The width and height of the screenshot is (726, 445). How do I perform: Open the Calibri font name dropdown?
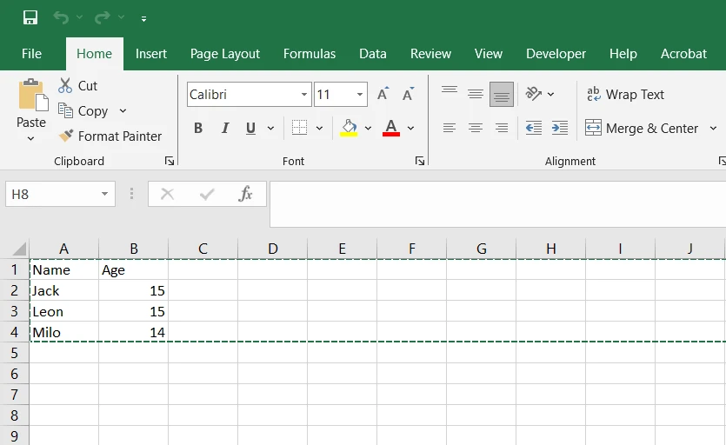click(x=304, y=95)
